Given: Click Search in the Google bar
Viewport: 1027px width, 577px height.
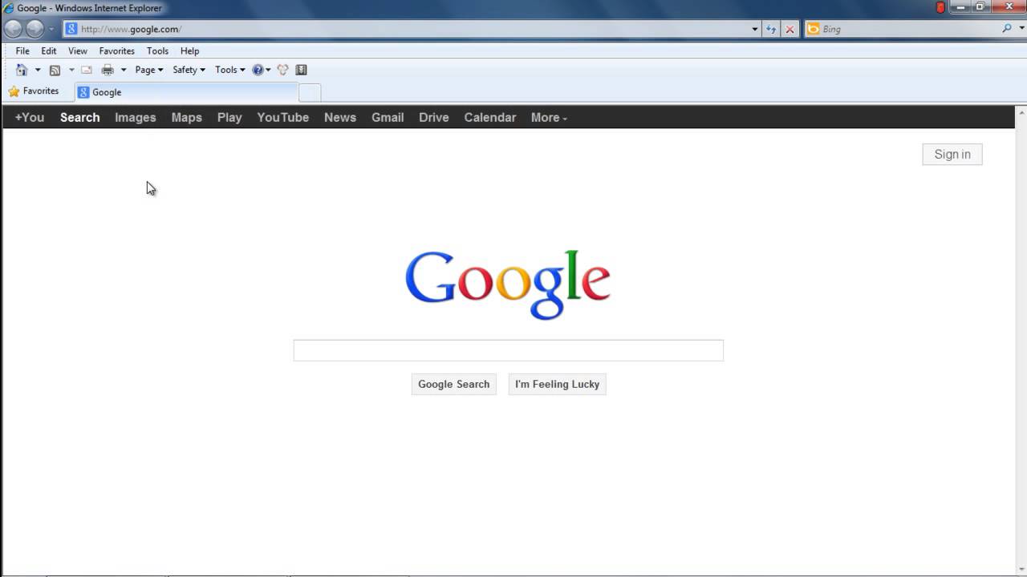Looking at the screenshot, I should [80, 117].
